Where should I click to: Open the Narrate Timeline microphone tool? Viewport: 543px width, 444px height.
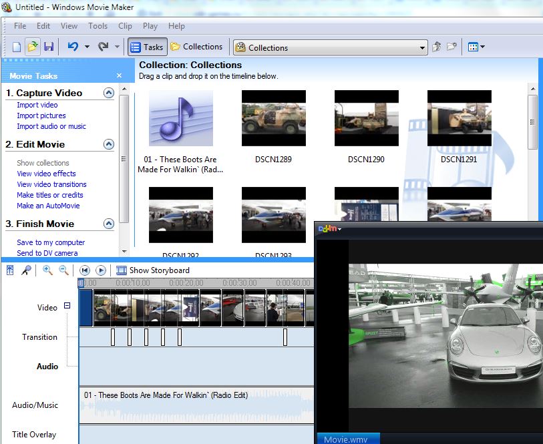[x=26, y=270]
